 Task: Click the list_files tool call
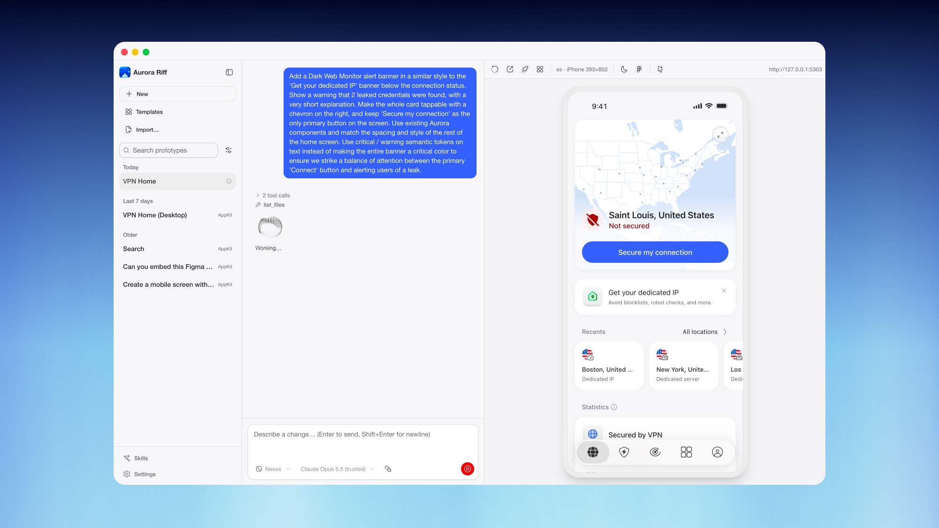click(x=270, y=205)
